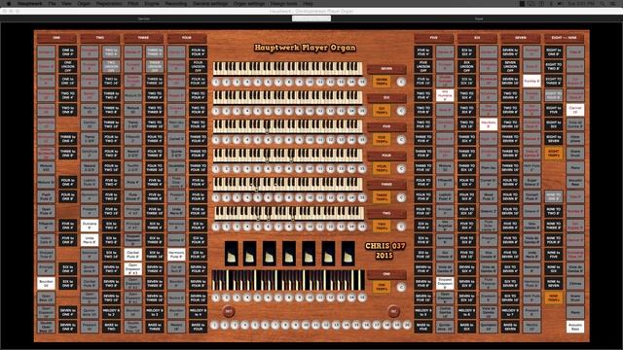Screen dimensions: 623x350
Task: Open the Apple menu icon
Action: point(9,3)
